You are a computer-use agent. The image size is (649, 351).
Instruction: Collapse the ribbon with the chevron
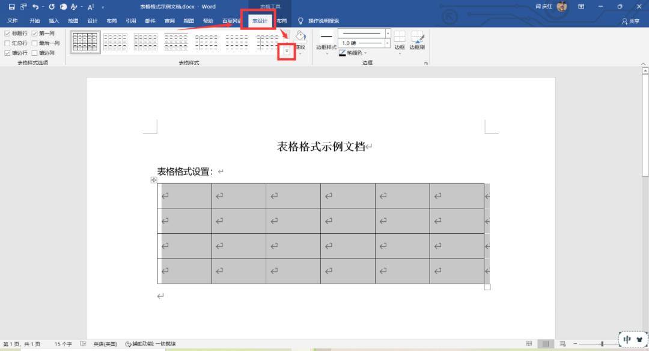tap(643, 63)
